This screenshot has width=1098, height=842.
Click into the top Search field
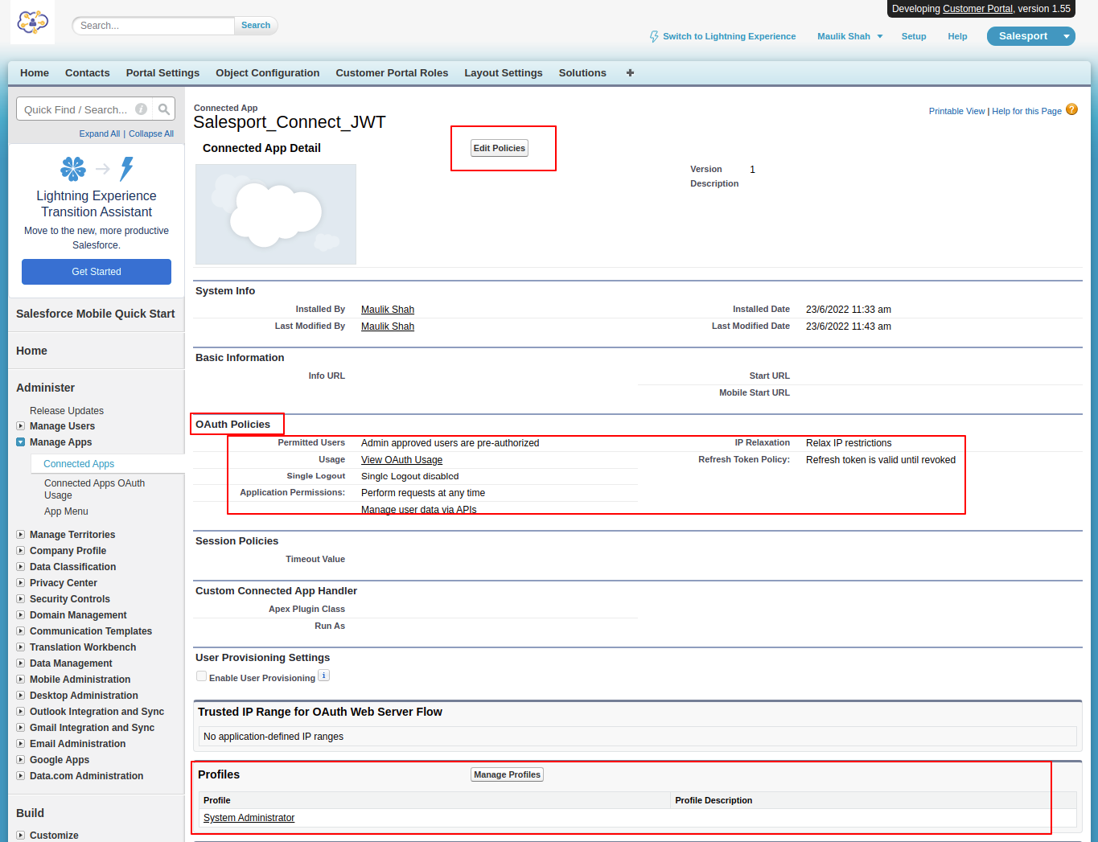tap(153, 26)
